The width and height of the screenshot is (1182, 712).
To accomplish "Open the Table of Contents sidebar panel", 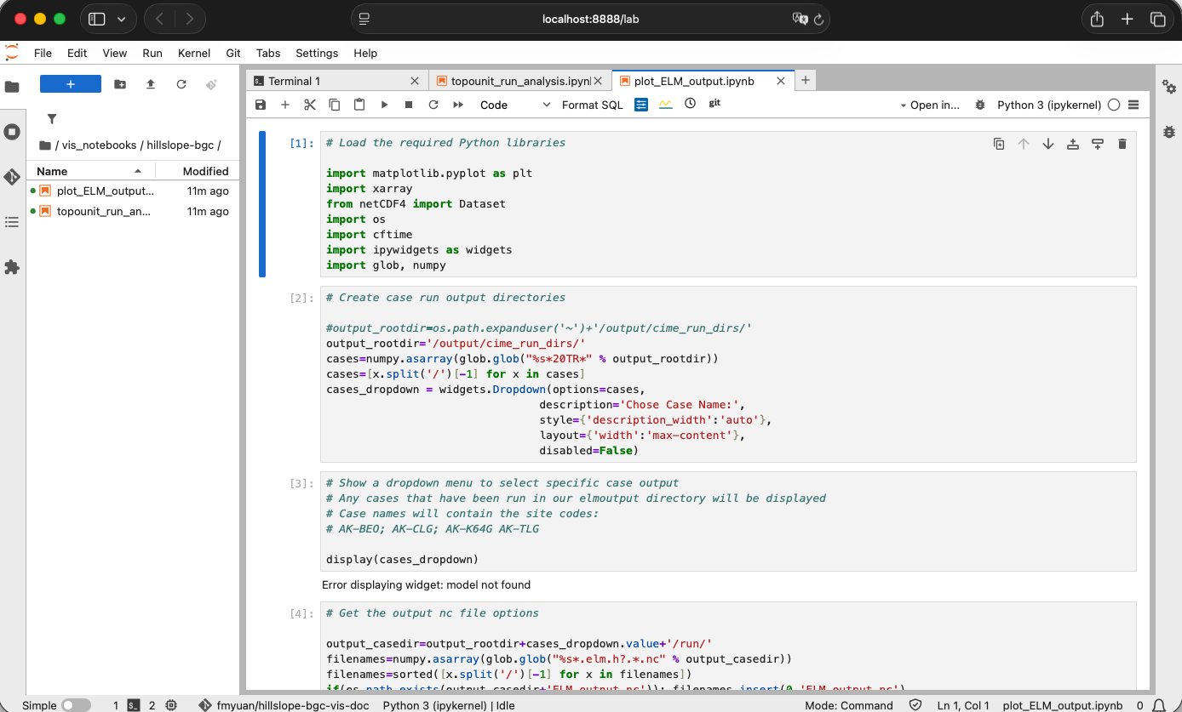I will coord(12,222).
